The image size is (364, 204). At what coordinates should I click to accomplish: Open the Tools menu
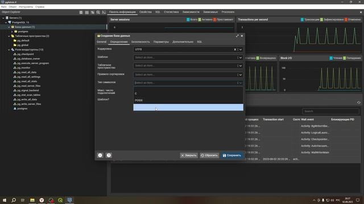tap(26, 7)
